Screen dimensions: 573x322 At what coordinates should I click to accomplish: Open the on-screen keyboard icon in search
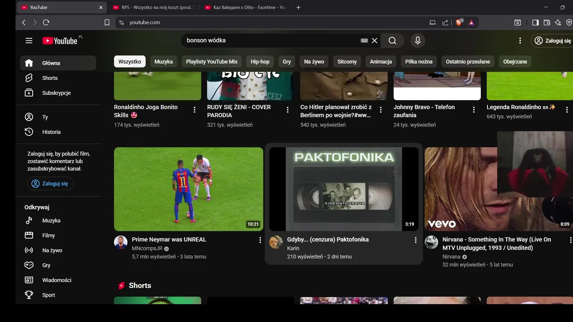tap(364, 41)
